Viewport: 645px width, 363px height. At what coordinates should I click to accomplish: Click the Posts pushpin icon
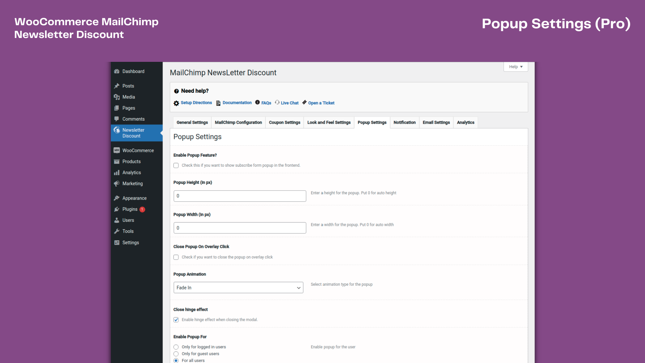click(117, 86)
